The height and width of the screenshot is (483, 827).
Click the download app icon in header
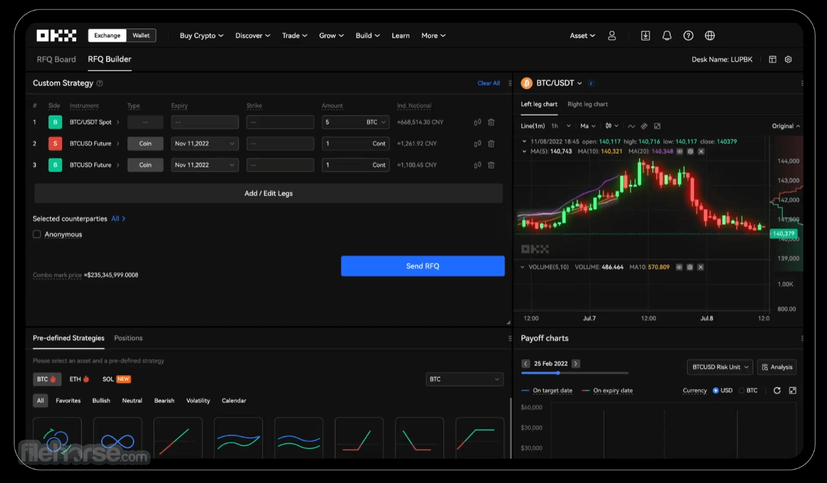645,36
